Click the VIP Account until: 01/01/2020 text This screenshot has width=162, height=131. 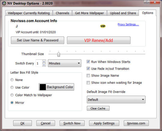point(36,32)
